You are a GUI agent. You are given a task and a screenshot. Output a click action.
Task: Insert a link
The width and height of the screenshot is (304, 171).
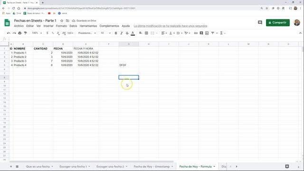tap(196, 33)
